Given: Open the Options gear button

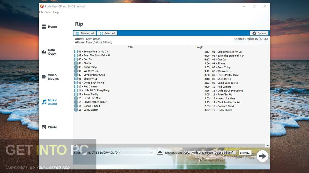Looking at the screenshot, I should pyautogui.click(x=259, y=33).
